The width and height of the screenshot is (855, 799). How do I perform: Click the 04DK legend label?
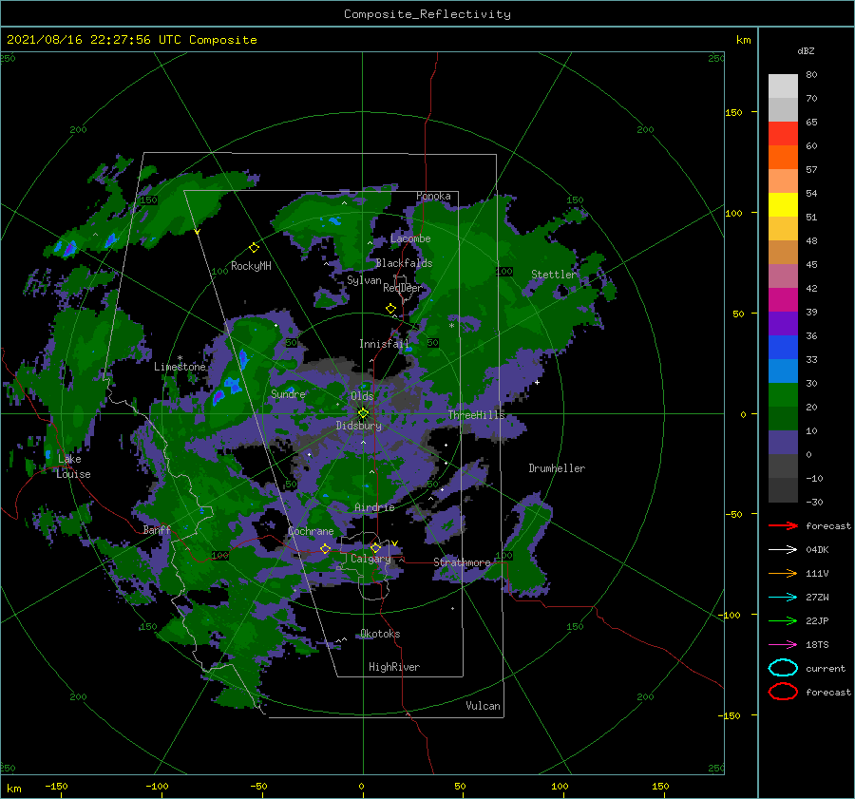click(x=817, y=550)
